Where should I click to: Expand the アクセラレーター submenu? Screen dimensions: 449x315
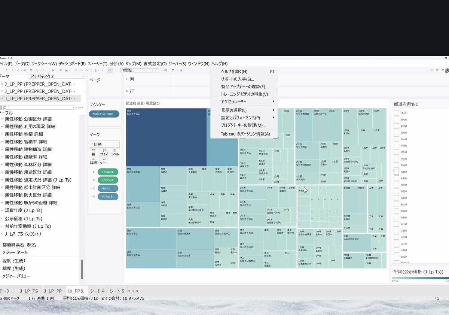(x=244, y=102)
